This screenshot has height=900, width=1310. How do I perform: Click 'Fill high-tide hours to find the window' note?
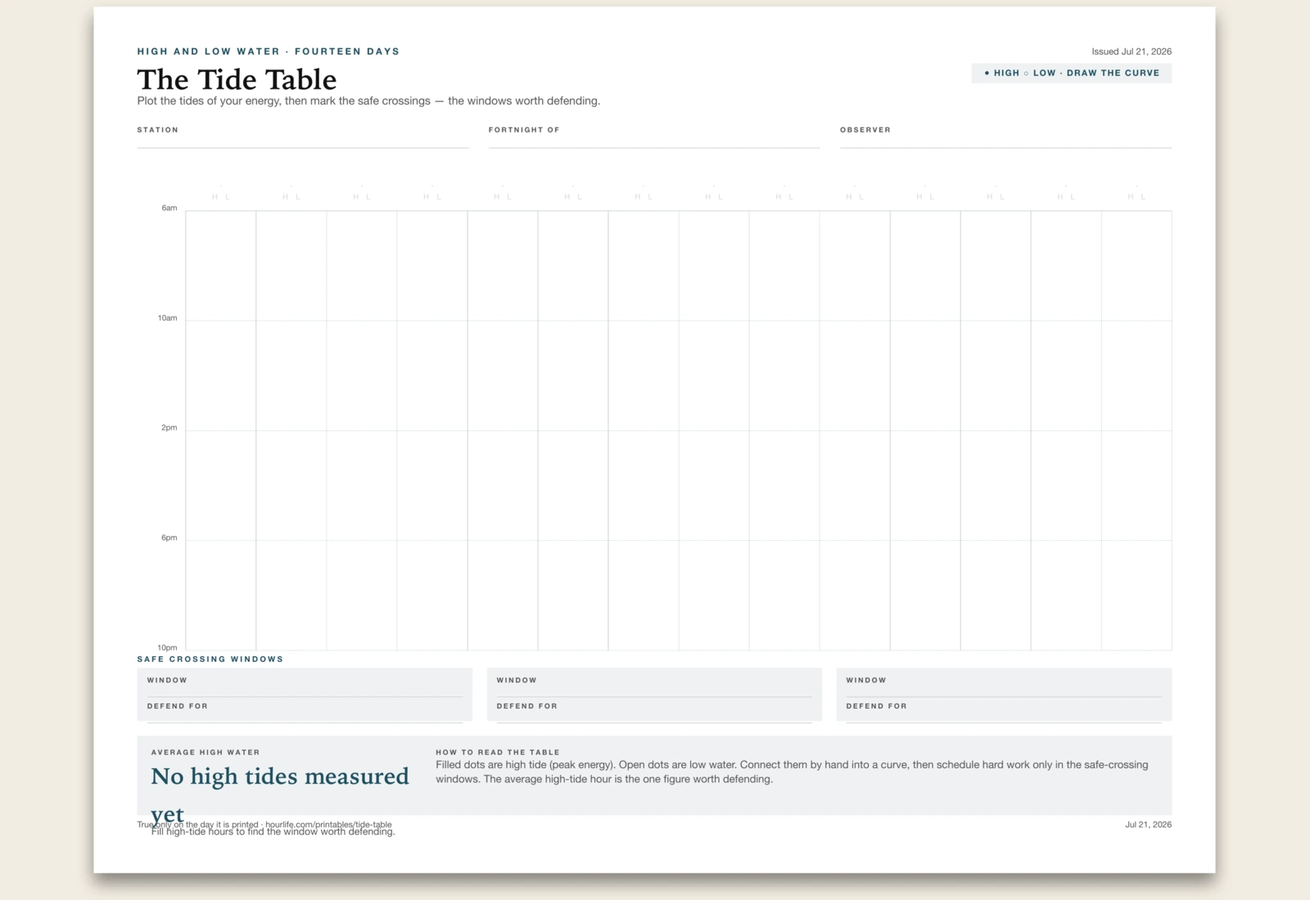(x=273, y=832)
